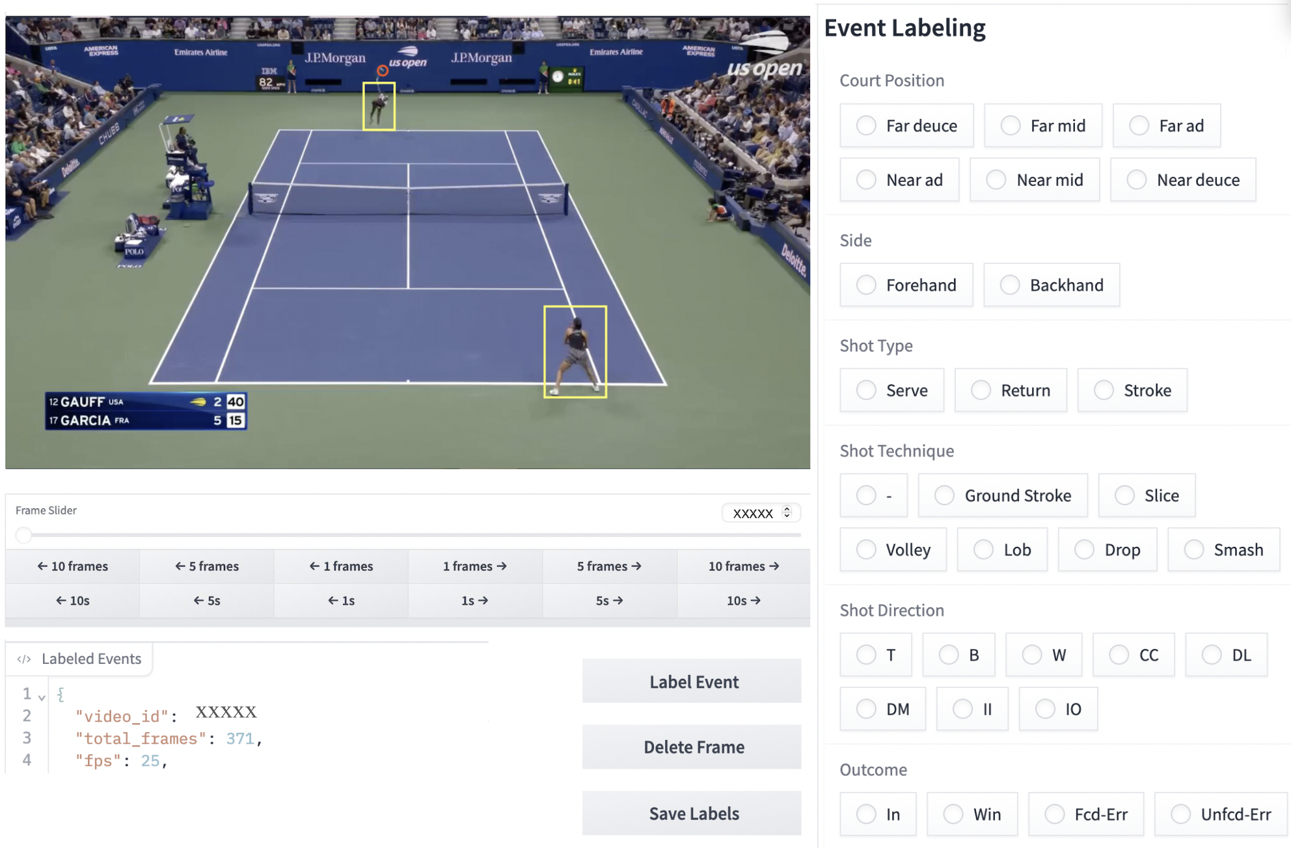
Task: Click the Frame Slider handle
Action: 24,535
